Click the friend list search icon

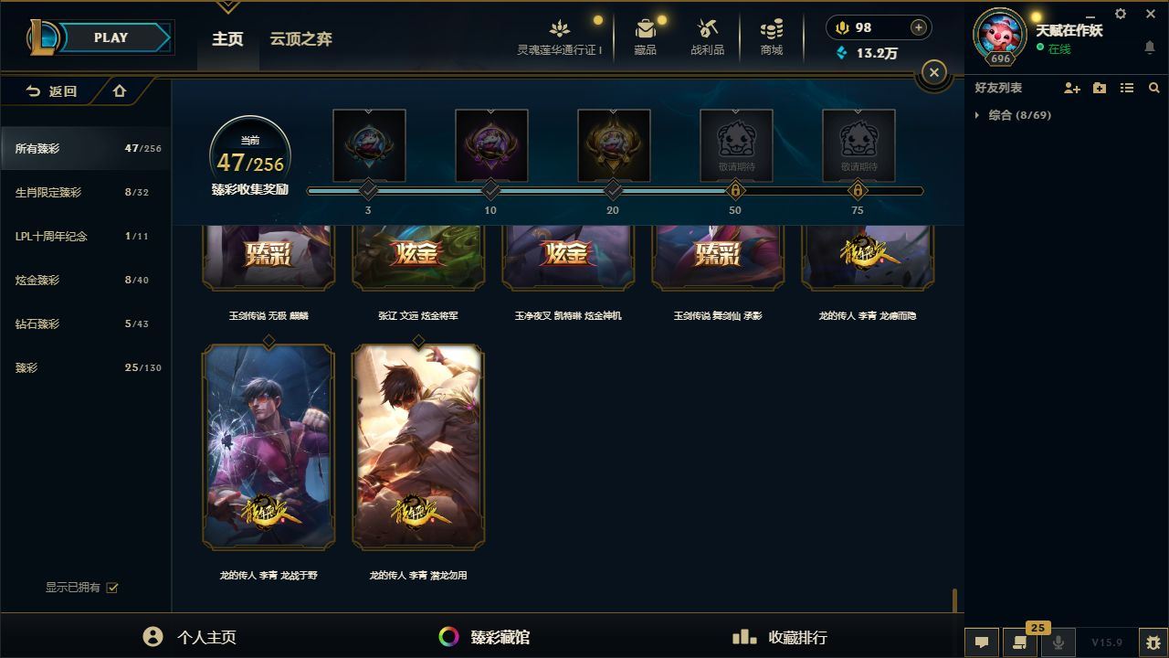pos(1154,88)
